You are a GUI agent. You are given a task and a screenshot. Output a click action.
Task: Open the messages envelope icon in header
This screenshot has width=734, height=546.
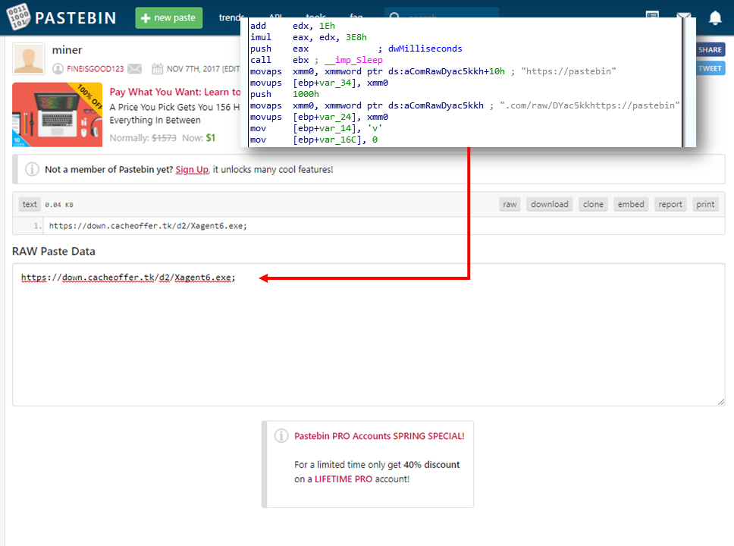(683, 18)
